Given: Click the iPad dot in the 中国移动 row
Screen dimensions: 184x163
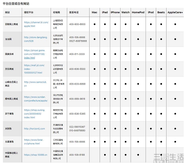Looking at the screenshot, I should (105, 155).
